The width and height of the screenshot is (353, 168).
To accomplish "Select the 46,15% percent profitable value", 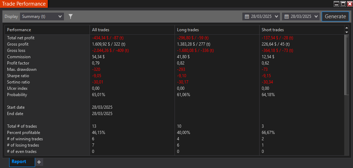I will (98, 133).
